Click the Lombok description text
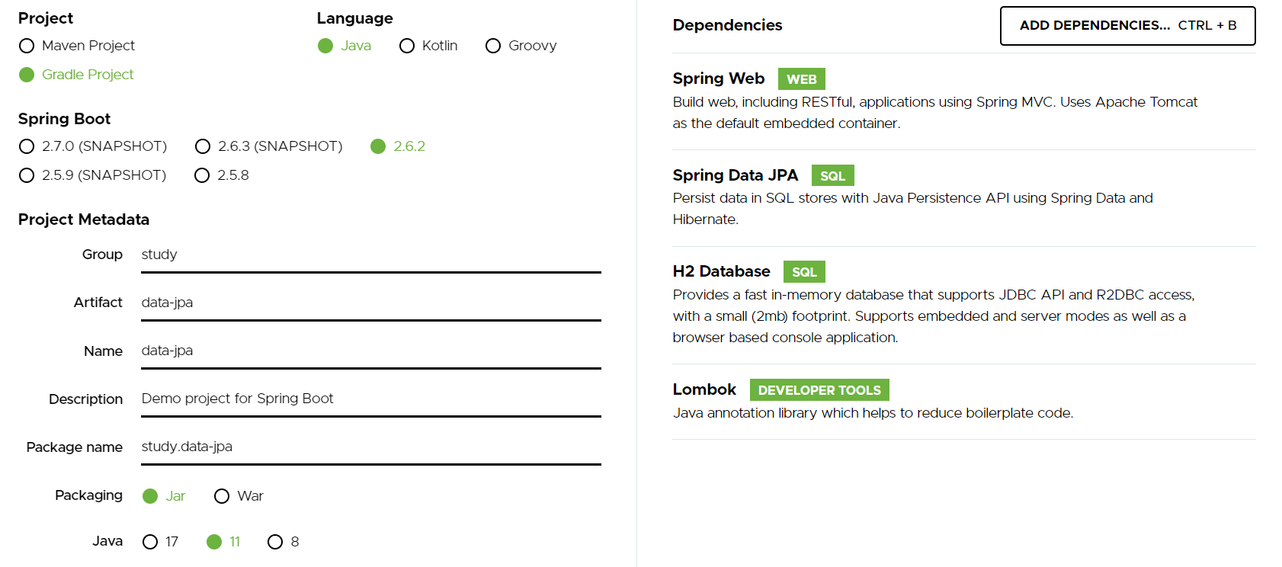This screenshot has height=567, width=1282. 873,413
